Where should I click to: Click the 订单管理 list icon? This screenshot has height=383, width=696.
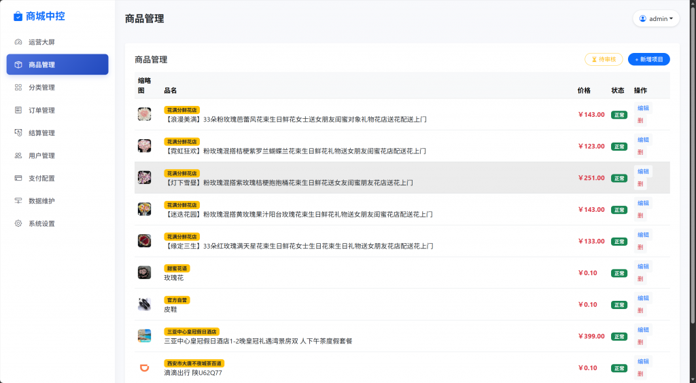(18, 110)
